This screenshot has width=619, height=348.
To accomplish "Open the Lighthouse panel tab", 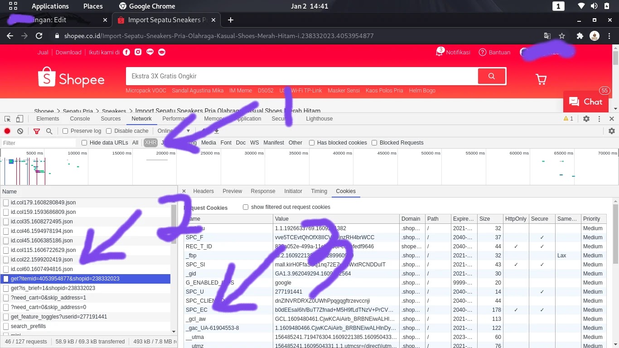I will (319, 119).
